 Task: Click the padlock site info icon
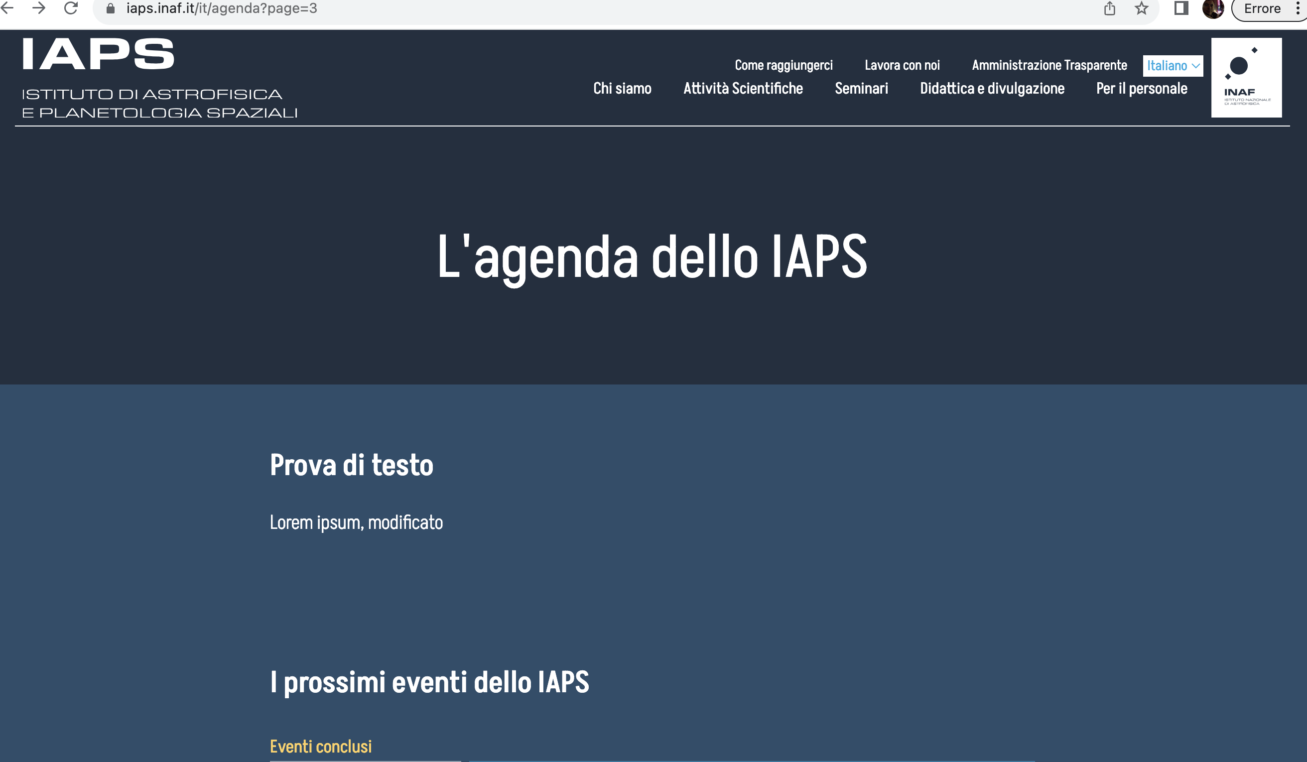(110, 8)
